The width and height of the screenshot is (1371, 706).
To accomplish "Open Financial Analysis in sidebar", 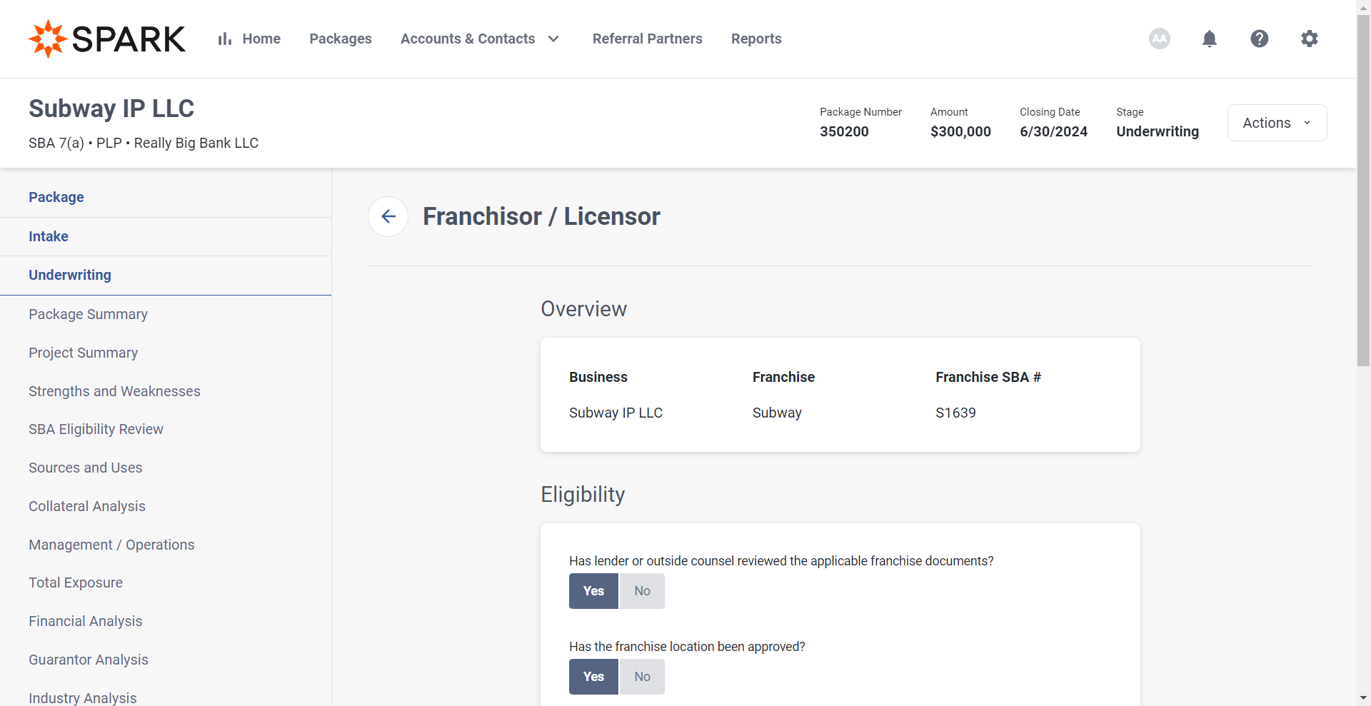I will coord(85,621).
